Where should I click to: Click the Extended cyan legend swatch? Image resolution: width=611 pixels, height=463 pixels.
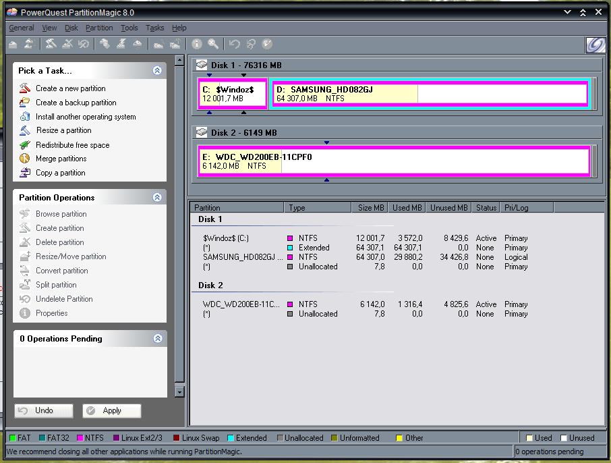pos(231,437)
